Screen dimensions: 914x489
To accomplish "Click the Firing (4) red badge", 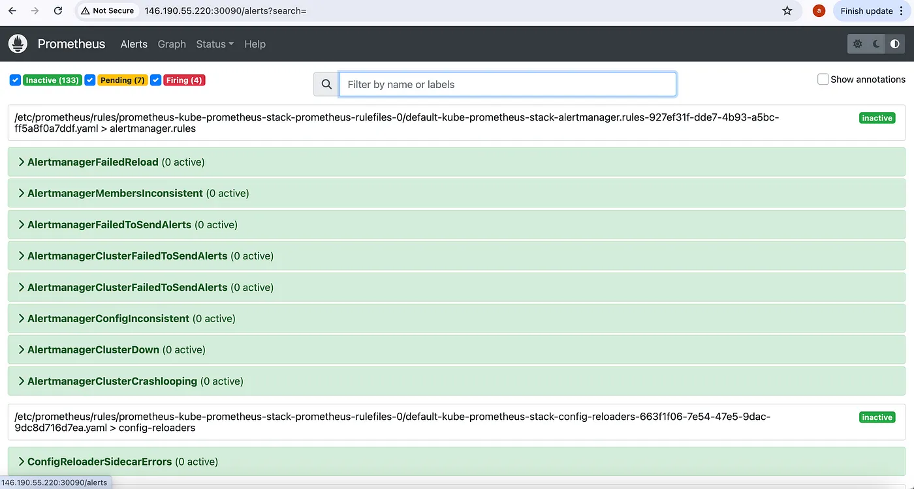I will (x=184, y=80).
